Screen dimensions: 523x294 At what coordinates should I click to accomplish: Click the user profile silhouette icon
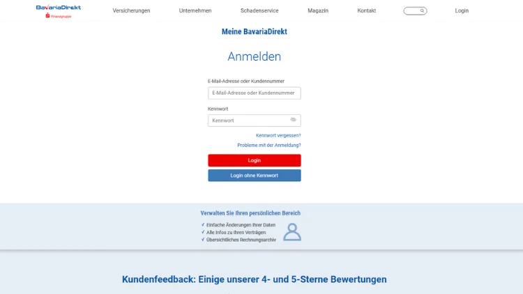tap(292, 232)
